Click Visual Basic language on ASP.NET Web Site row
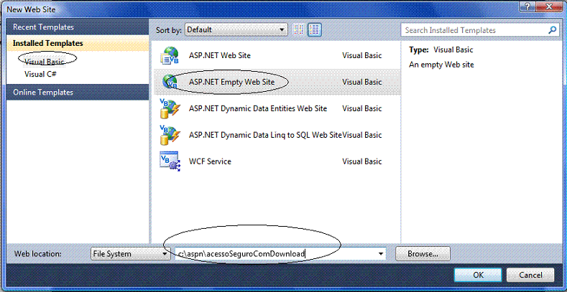Viewport: 567px width, 292px height. 362,55
